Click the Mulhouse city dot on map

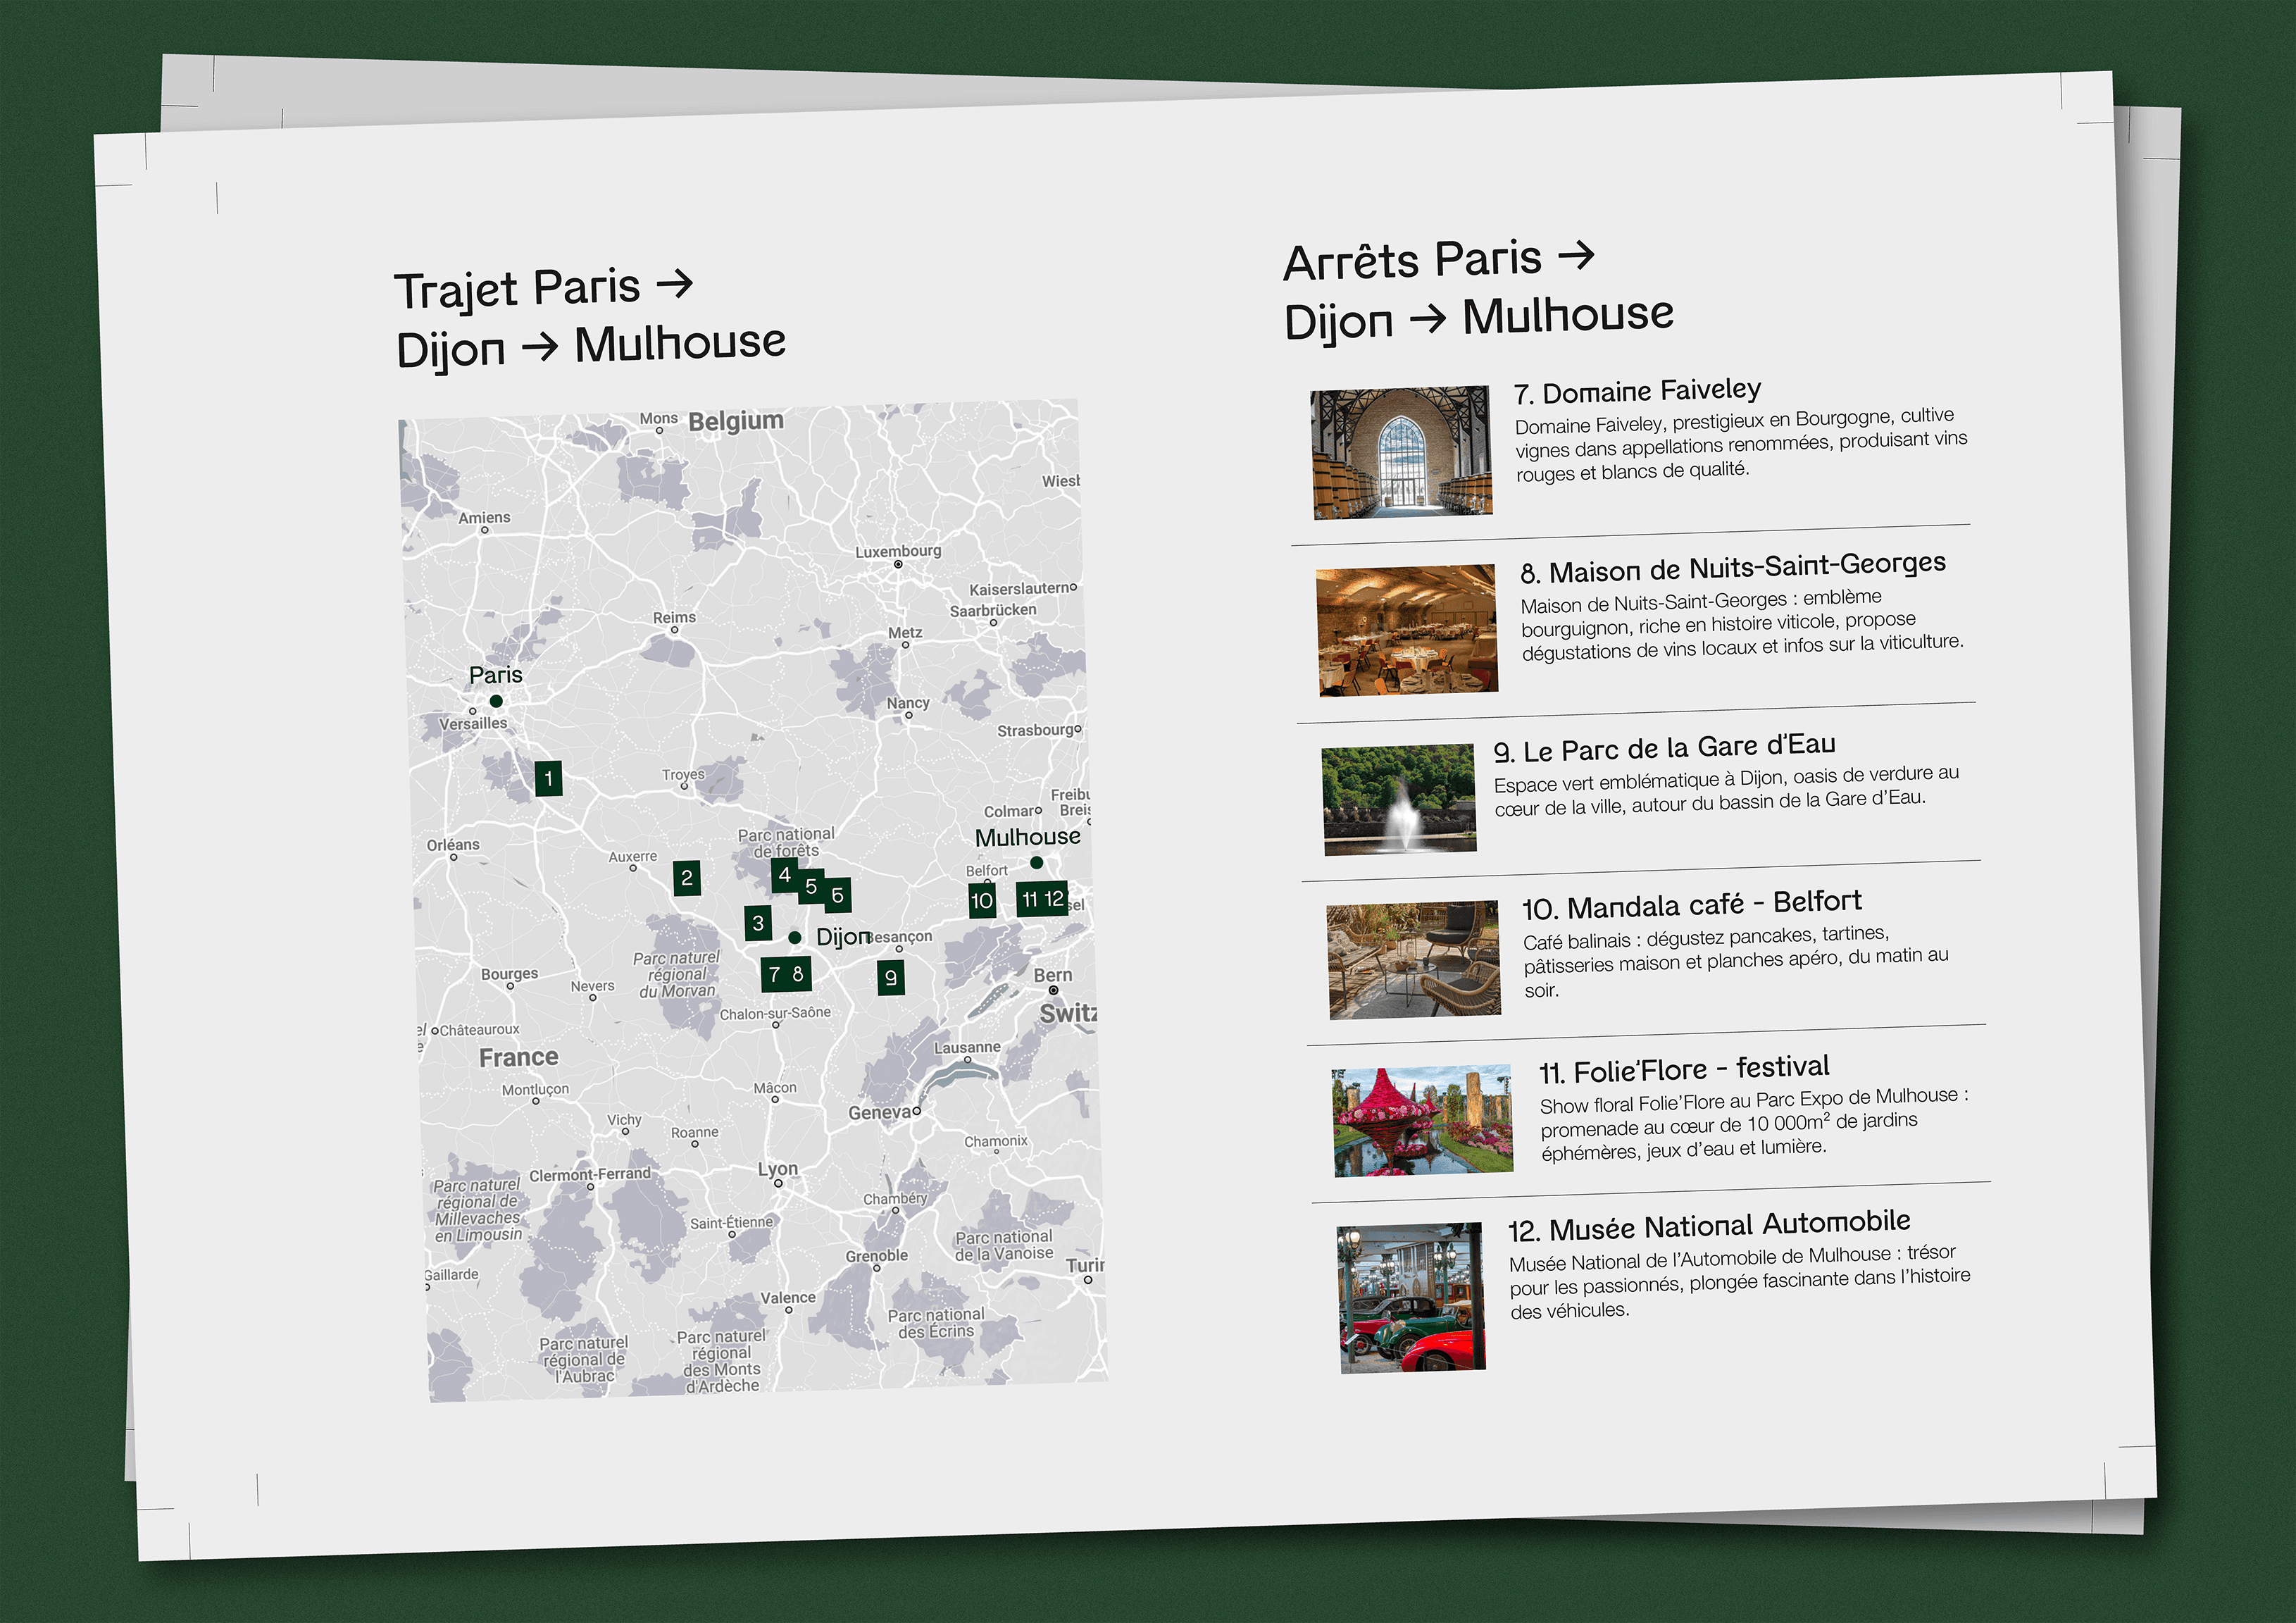[x=1037, y=862]
